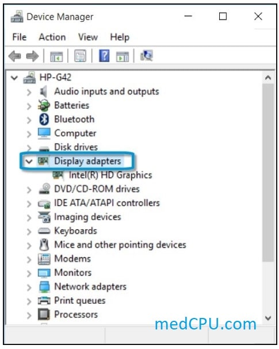Expand Audio inputs and outputs chevron
Viewport: 279px width, 349px height.
click(29, 92)
